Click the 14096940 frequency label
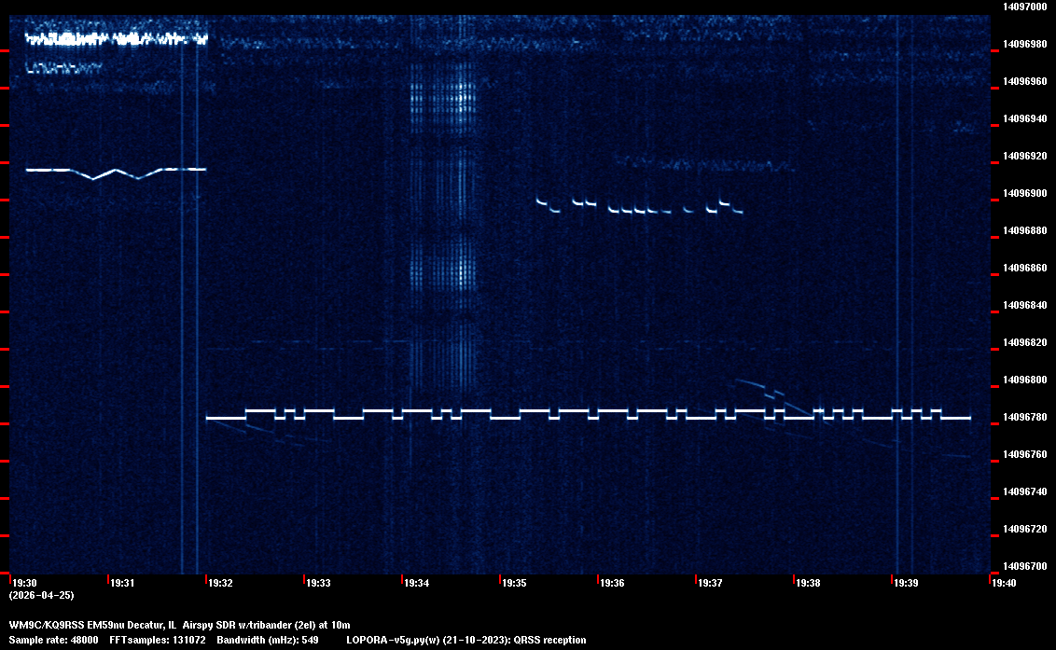Image resolution: width=1056 pixels, height=650 pixels. (1025, 119)
